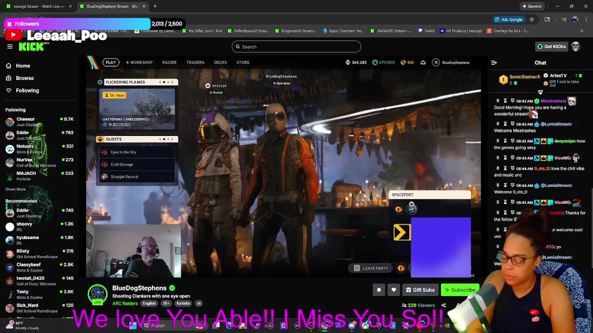Viewport: 593px width, 333px height.
Task: Open hyubsama recommended channel
Action: click(x=39, y=240)
